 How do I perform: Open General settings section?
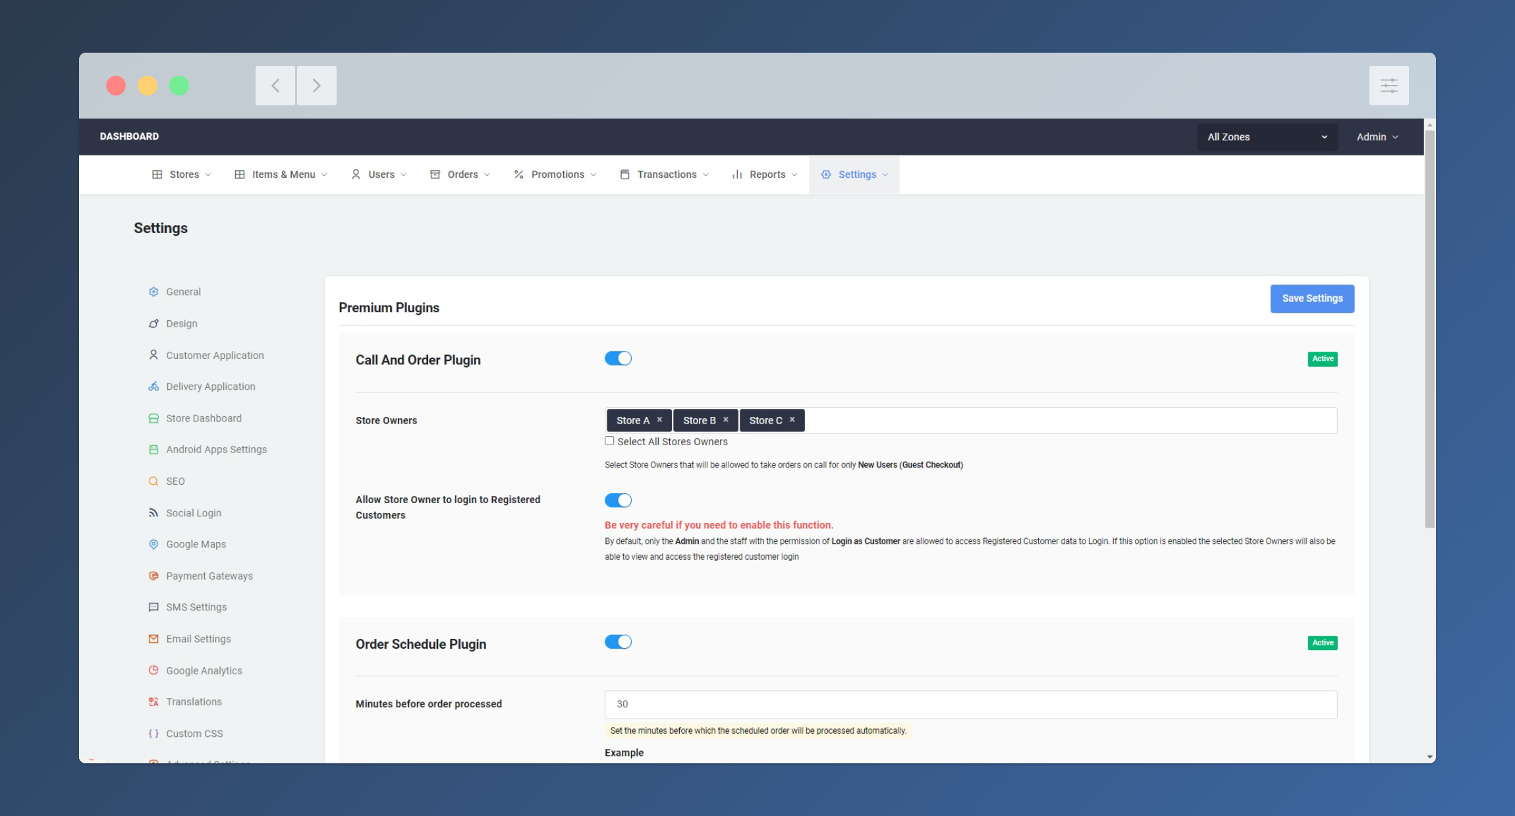[183, 292]
